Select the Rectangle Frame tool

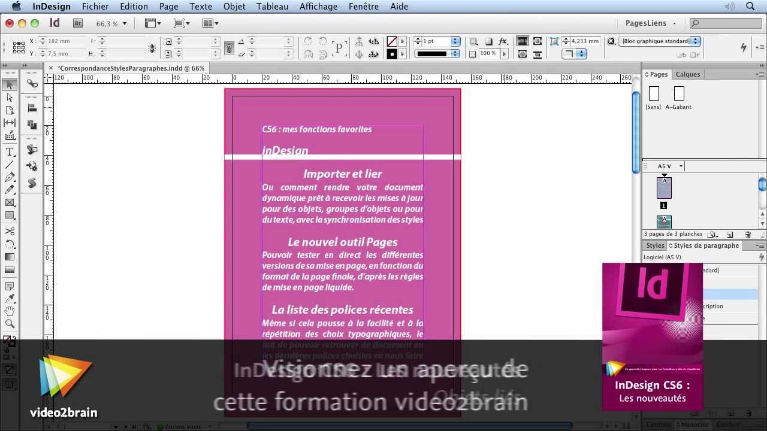coord(10,203)
